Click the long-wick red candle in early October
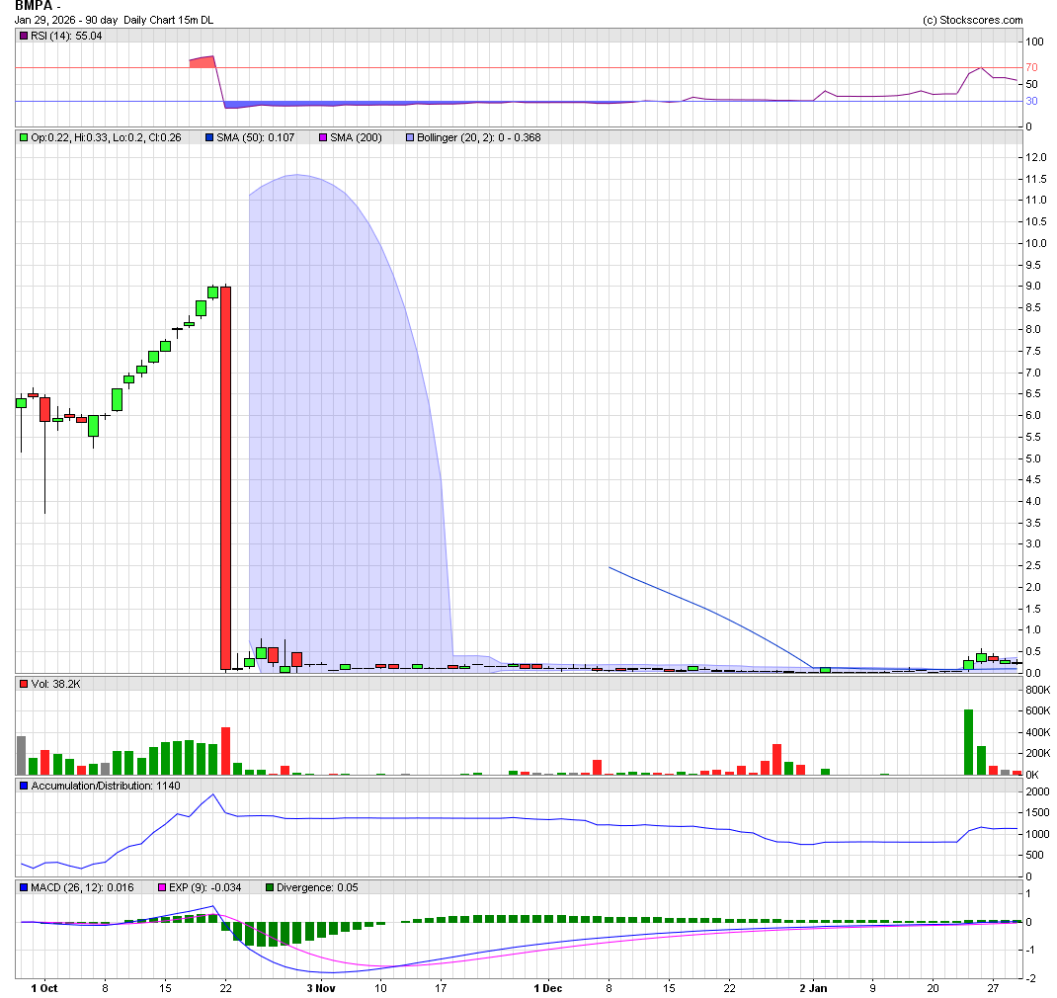The image size is (1057, 998). tap(45, 409)
